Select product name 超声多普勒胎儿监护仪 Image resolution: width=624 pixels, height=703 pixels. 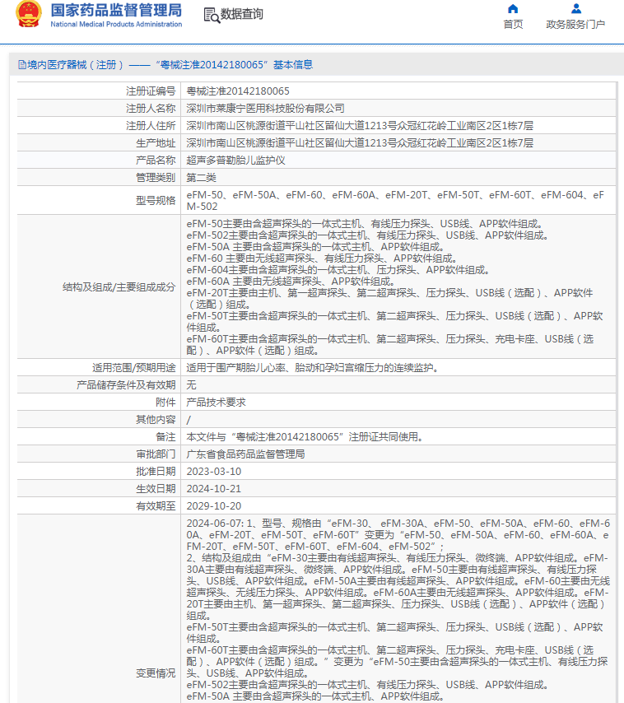tap(235, 161)
